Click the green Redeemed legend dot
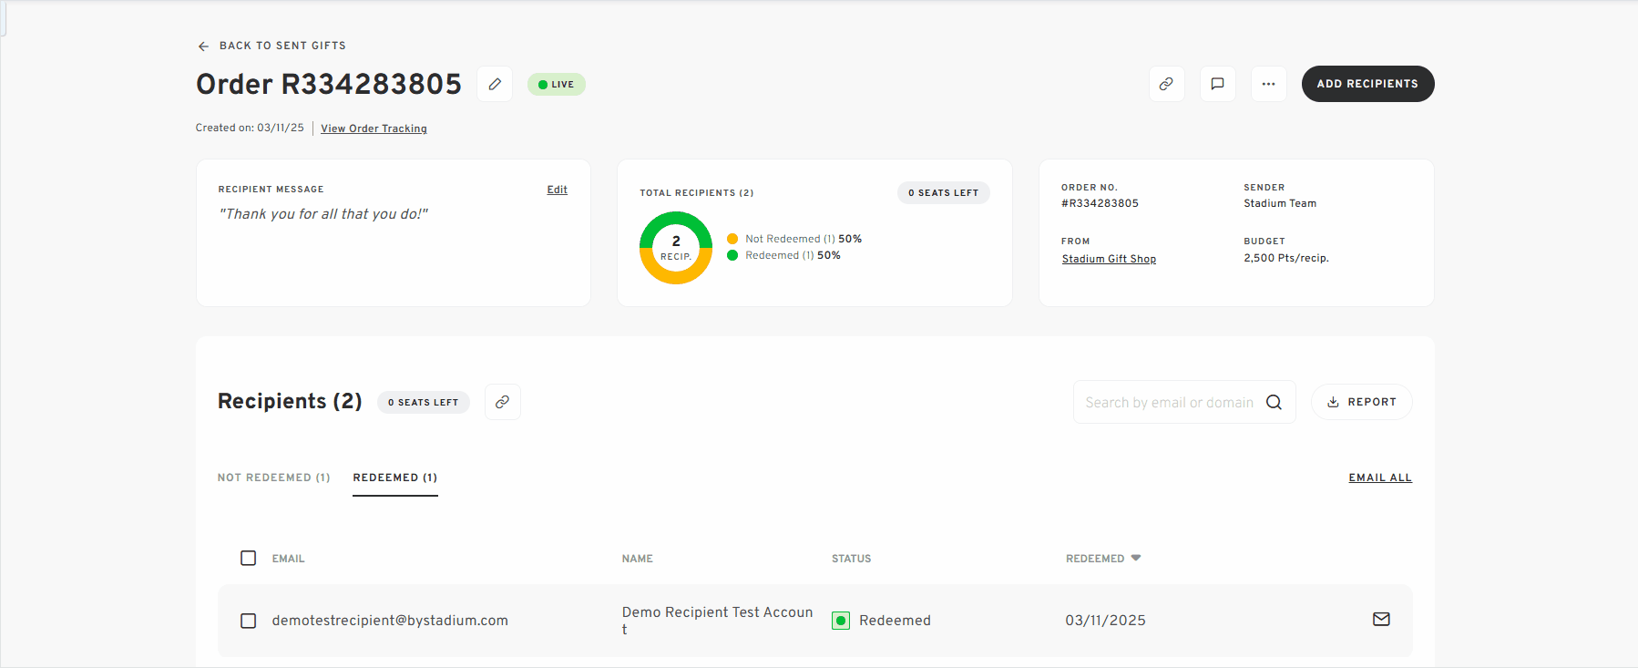The width and height of the screenshot is (1638, 668). [x=732, y=255]
